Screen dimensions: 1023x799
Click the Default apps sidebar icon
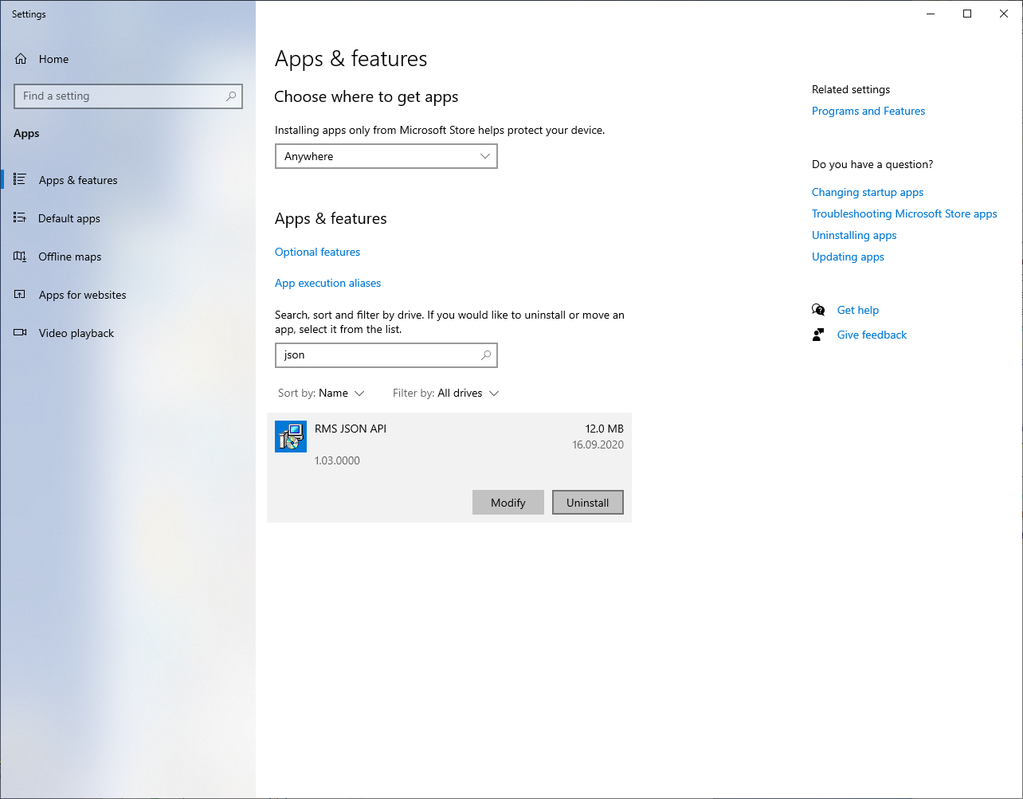coord(21,218)
